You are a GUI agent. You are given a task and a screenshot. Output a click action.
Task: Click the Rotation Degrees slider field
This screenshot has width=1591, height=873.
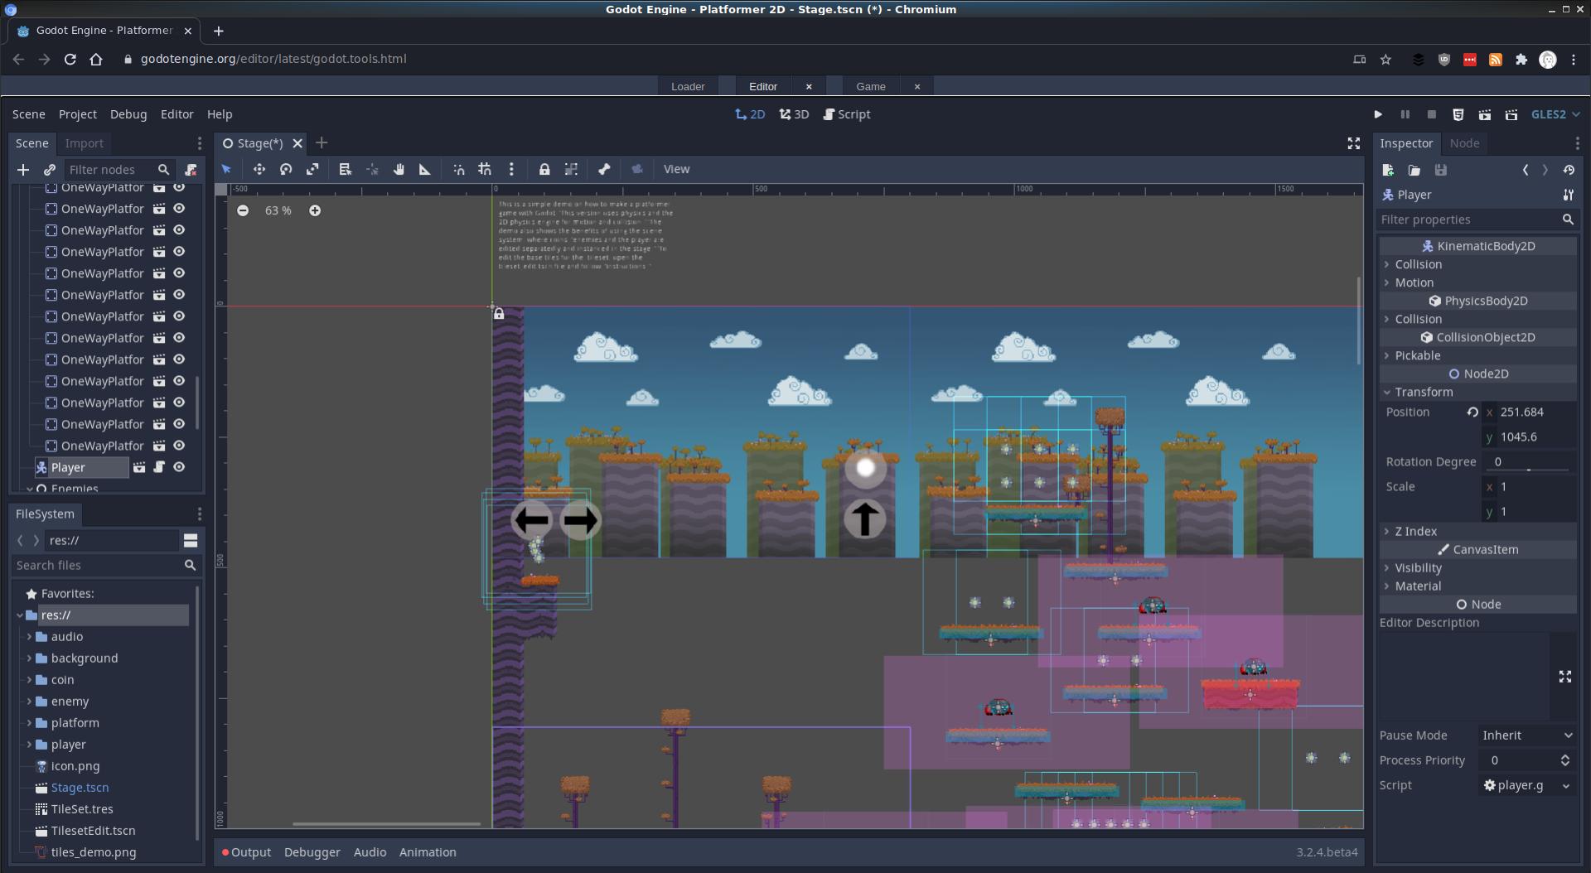(x=1528, y=462)
